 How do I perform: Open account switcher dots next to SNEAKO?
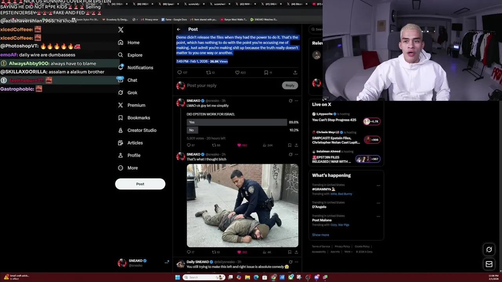point(167,263)
